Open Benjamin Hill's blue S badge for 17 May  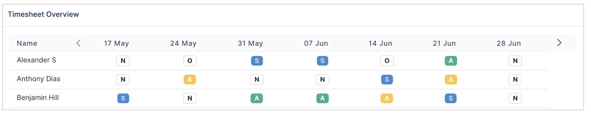pos(123,98)
